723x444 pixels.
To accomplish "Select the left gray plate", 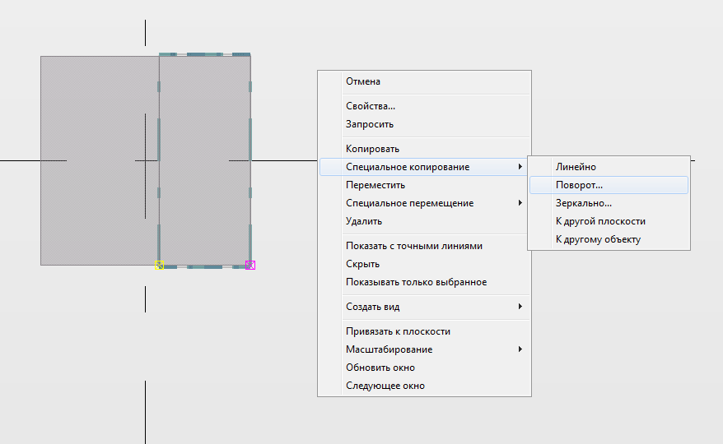I will coord(91,206).
